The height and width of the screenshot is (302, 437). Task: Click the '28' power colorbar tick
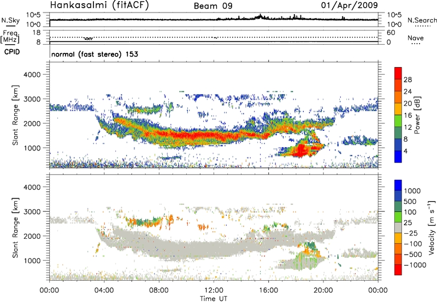(x=408, y=80)
